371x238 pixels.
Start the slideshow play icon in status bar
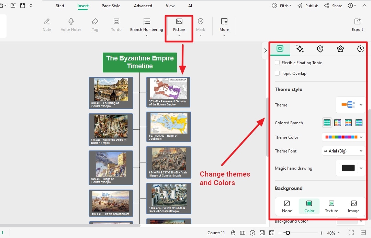pyautogui.click(x=252, y=233)
